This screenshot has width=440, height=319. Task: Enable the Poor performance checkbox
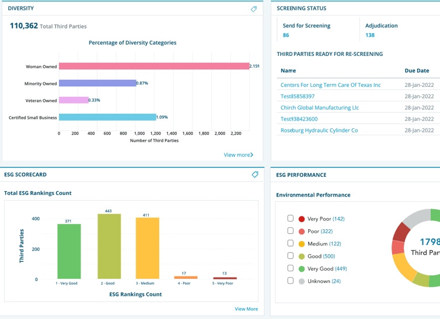tap(291, 231)
